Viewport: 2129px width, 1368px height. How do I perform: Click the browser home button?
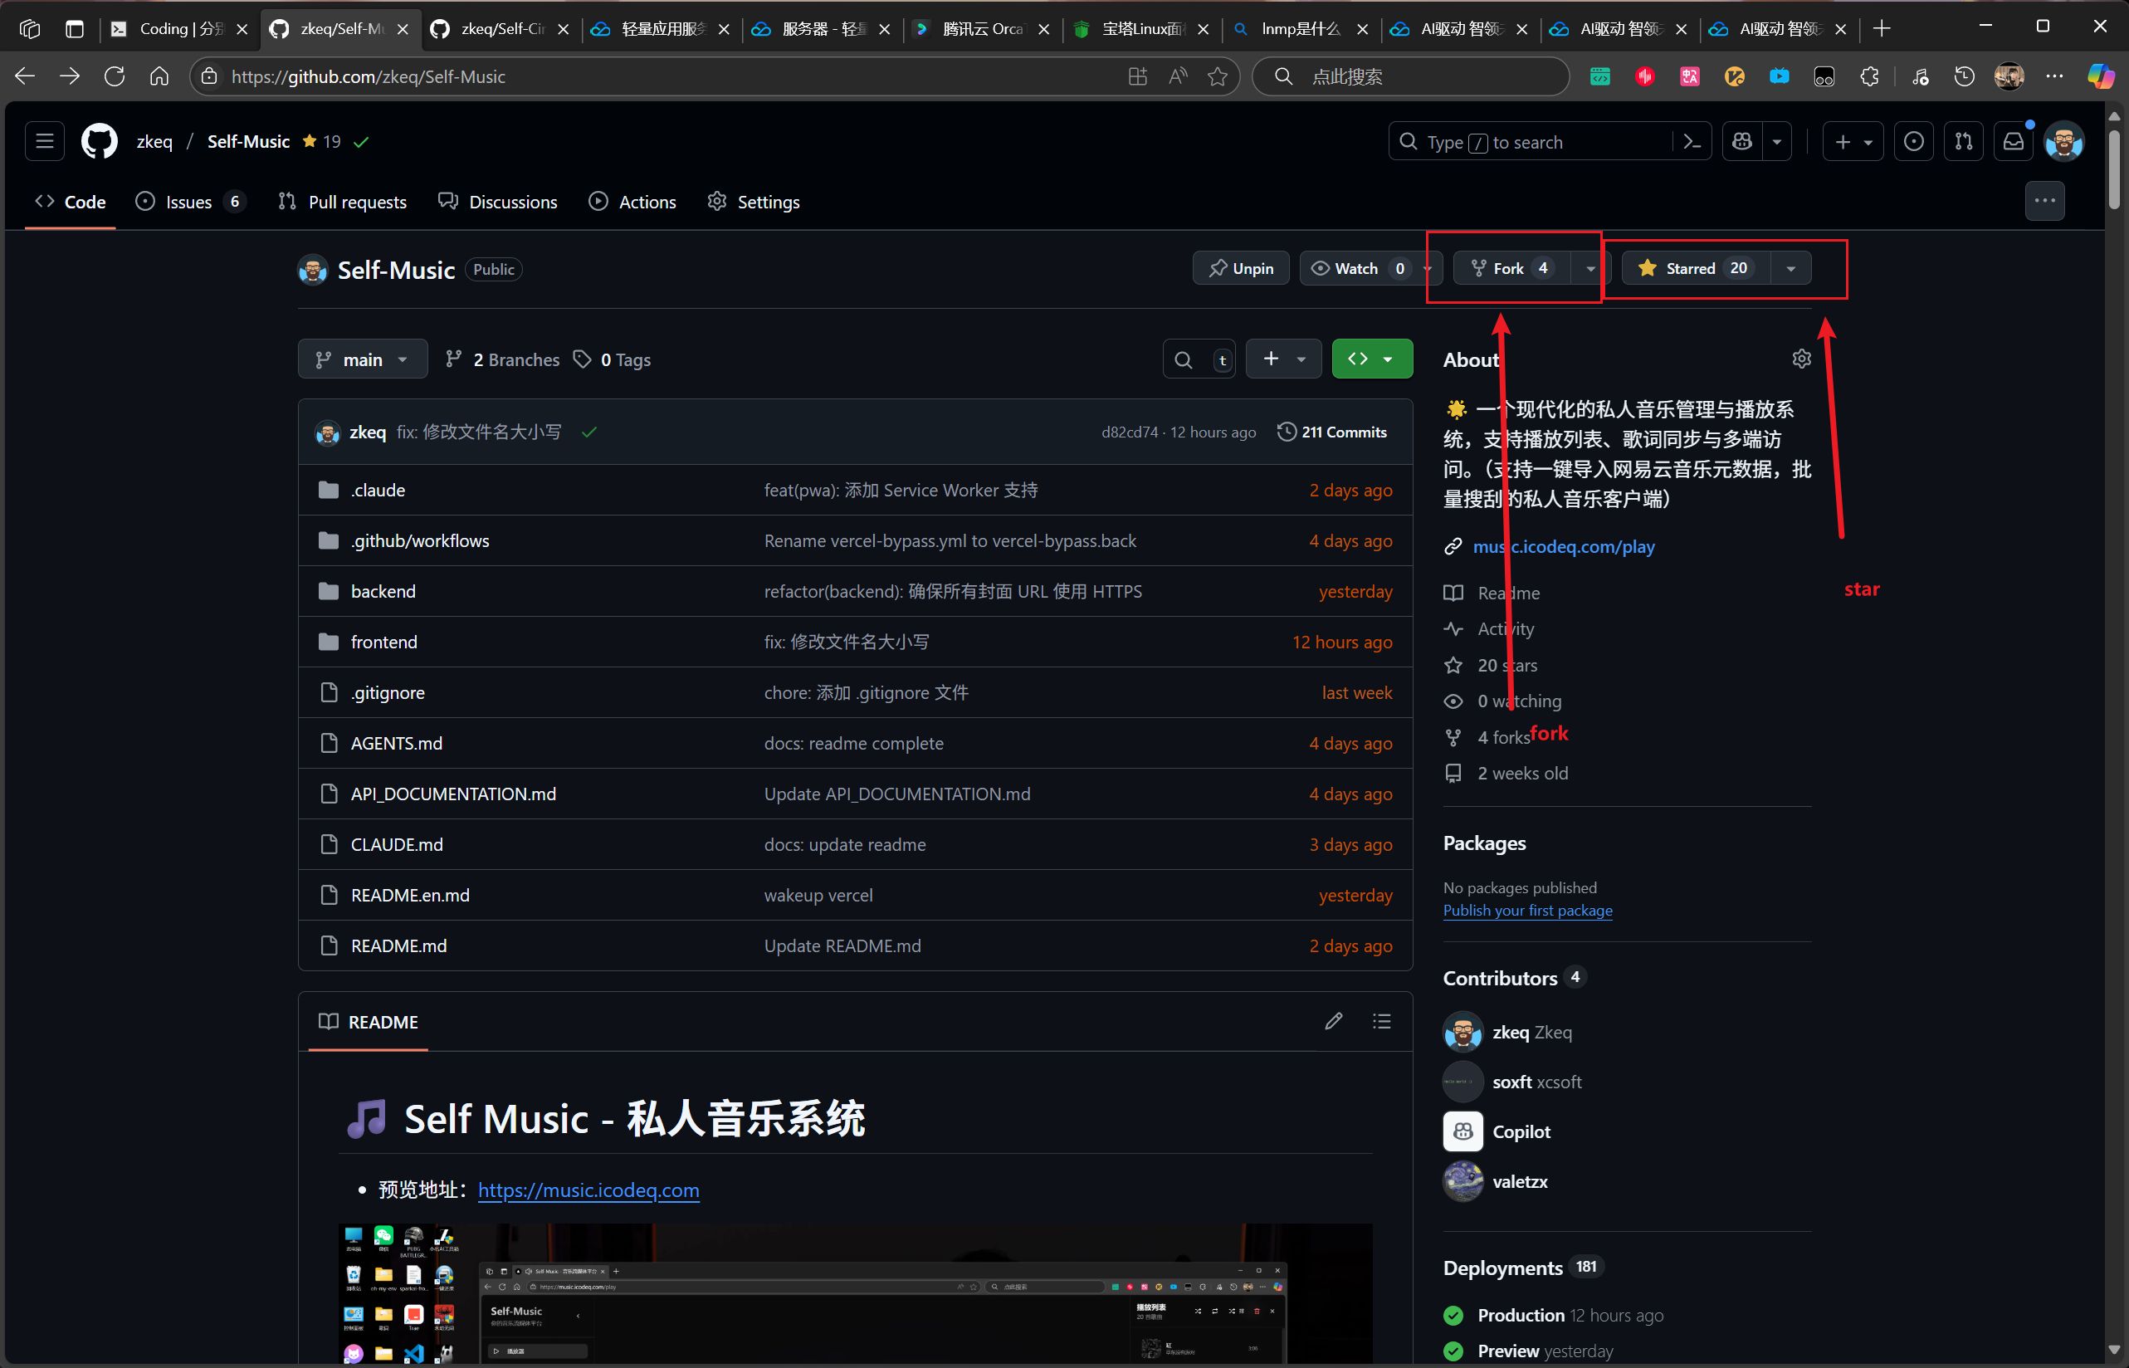tap(159, 76)
